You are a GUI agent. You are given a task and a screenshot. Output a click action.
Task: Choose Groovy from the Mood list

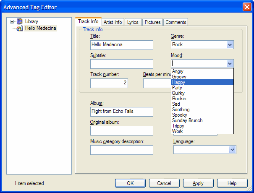pos(202,77)
